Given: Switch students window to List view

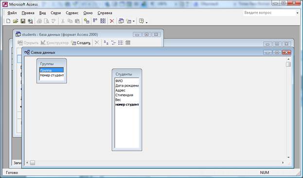Looking at the screenshot, I should pos(121,43).
